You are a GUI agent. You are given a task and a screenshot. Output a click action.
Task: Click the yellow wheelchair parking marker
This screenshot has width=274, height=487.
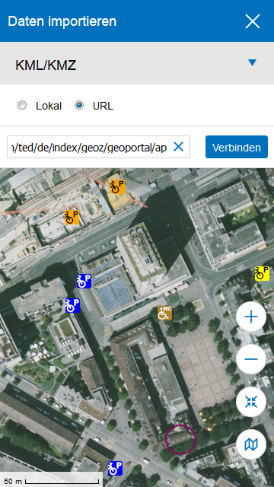(x=262, y=273)
